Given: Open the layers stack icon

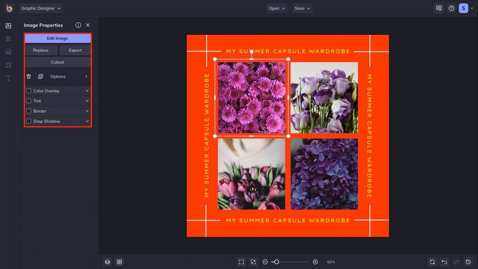Looking at the screenshot, I should (x=107, y=262).
